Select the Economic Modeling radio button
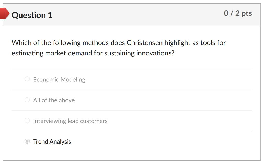The width and height of the screenshot is (265, 164). [27, 79]
